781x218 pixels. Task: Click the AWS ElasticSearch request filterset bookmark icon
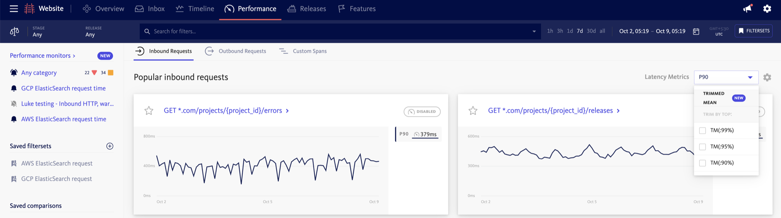pyautogui.click(x=14, y=163)
